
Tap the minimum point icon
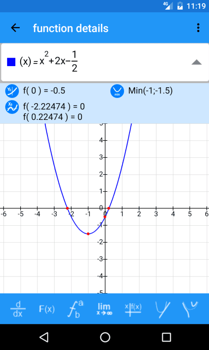coord(117,91)
